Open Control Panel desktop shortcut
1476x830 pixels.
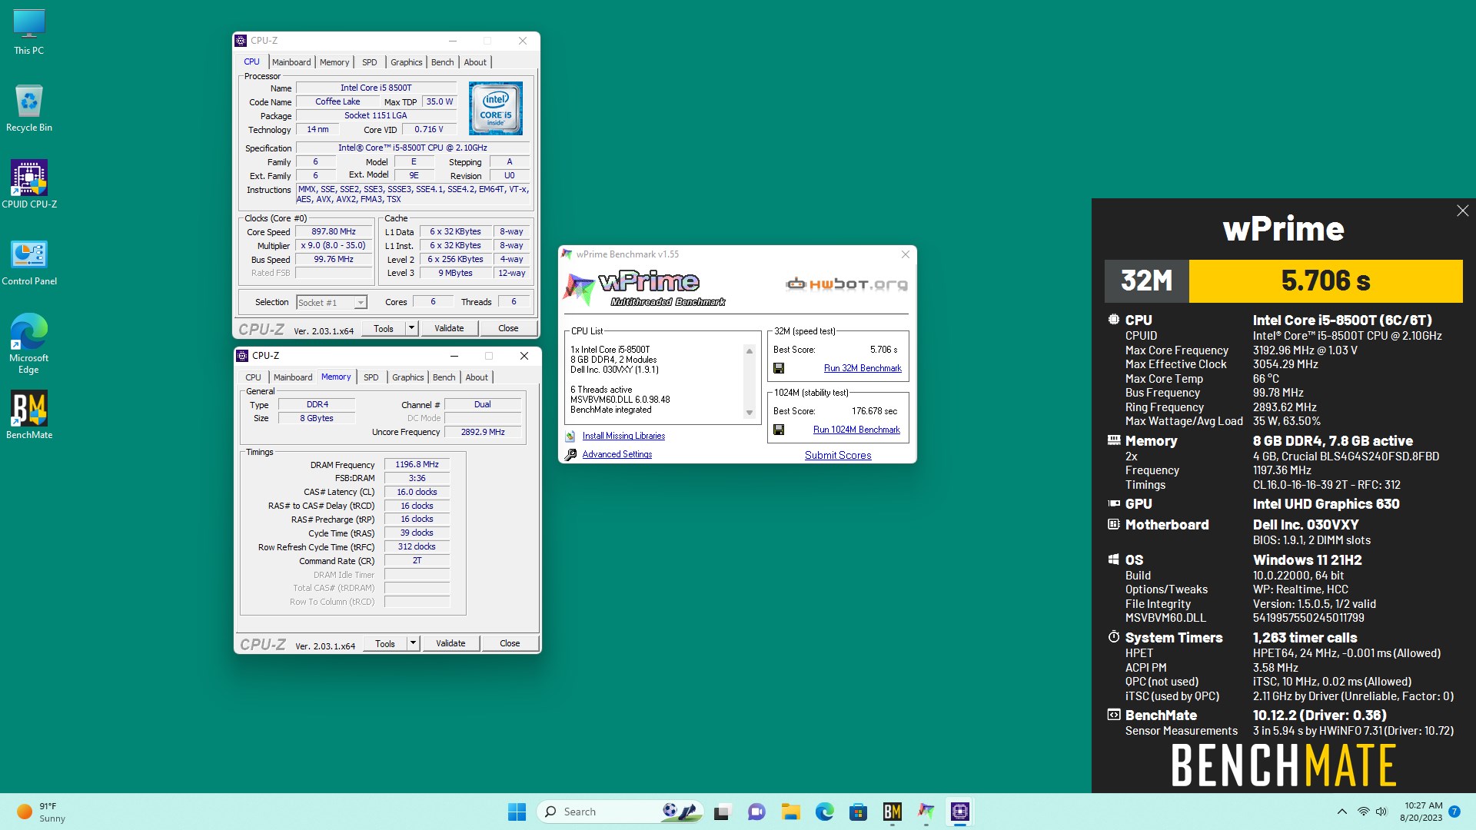click(x=29, y=262)
